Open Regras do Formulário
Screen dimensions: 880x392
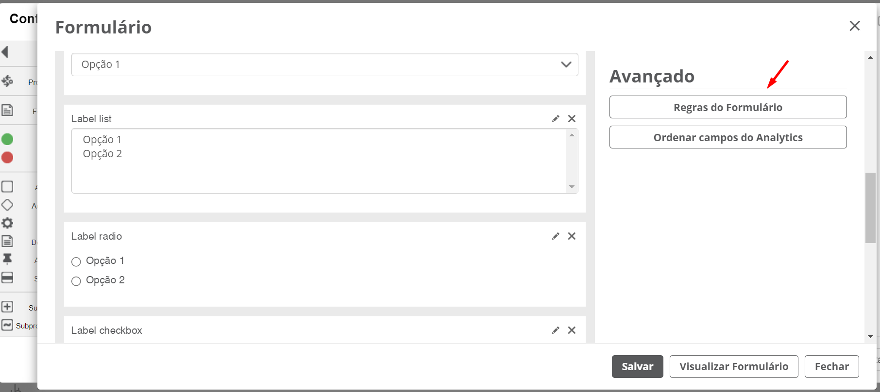pos(728,107)
